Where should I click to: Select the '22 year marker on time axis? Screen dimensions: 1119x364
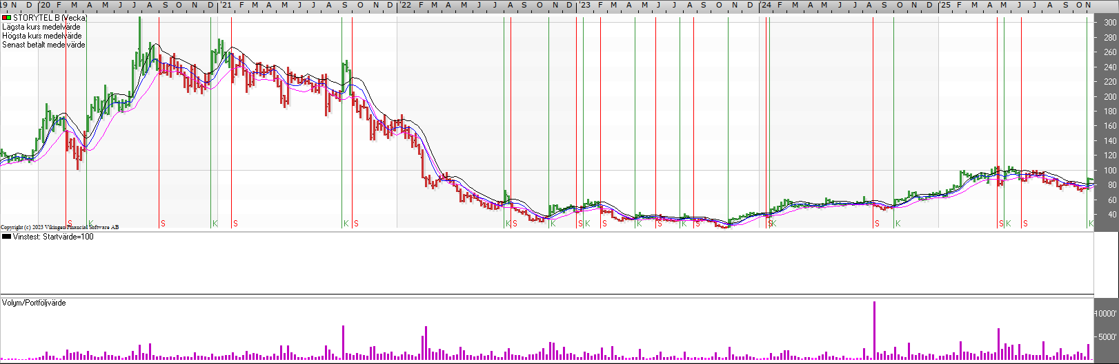click(405, 5)
